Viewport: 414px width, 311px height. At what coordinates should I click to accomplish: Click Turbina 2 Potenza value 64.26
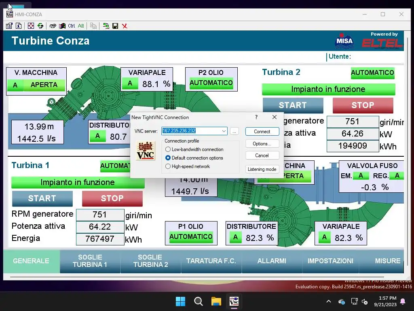(x=353, y=134)
